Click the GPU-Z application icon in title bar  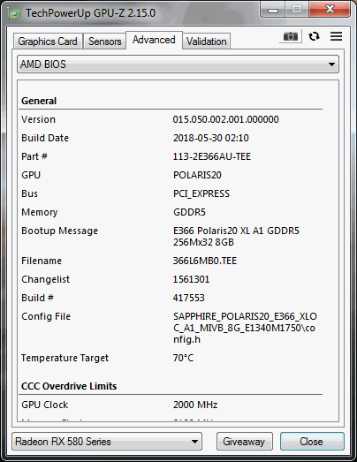15,13
